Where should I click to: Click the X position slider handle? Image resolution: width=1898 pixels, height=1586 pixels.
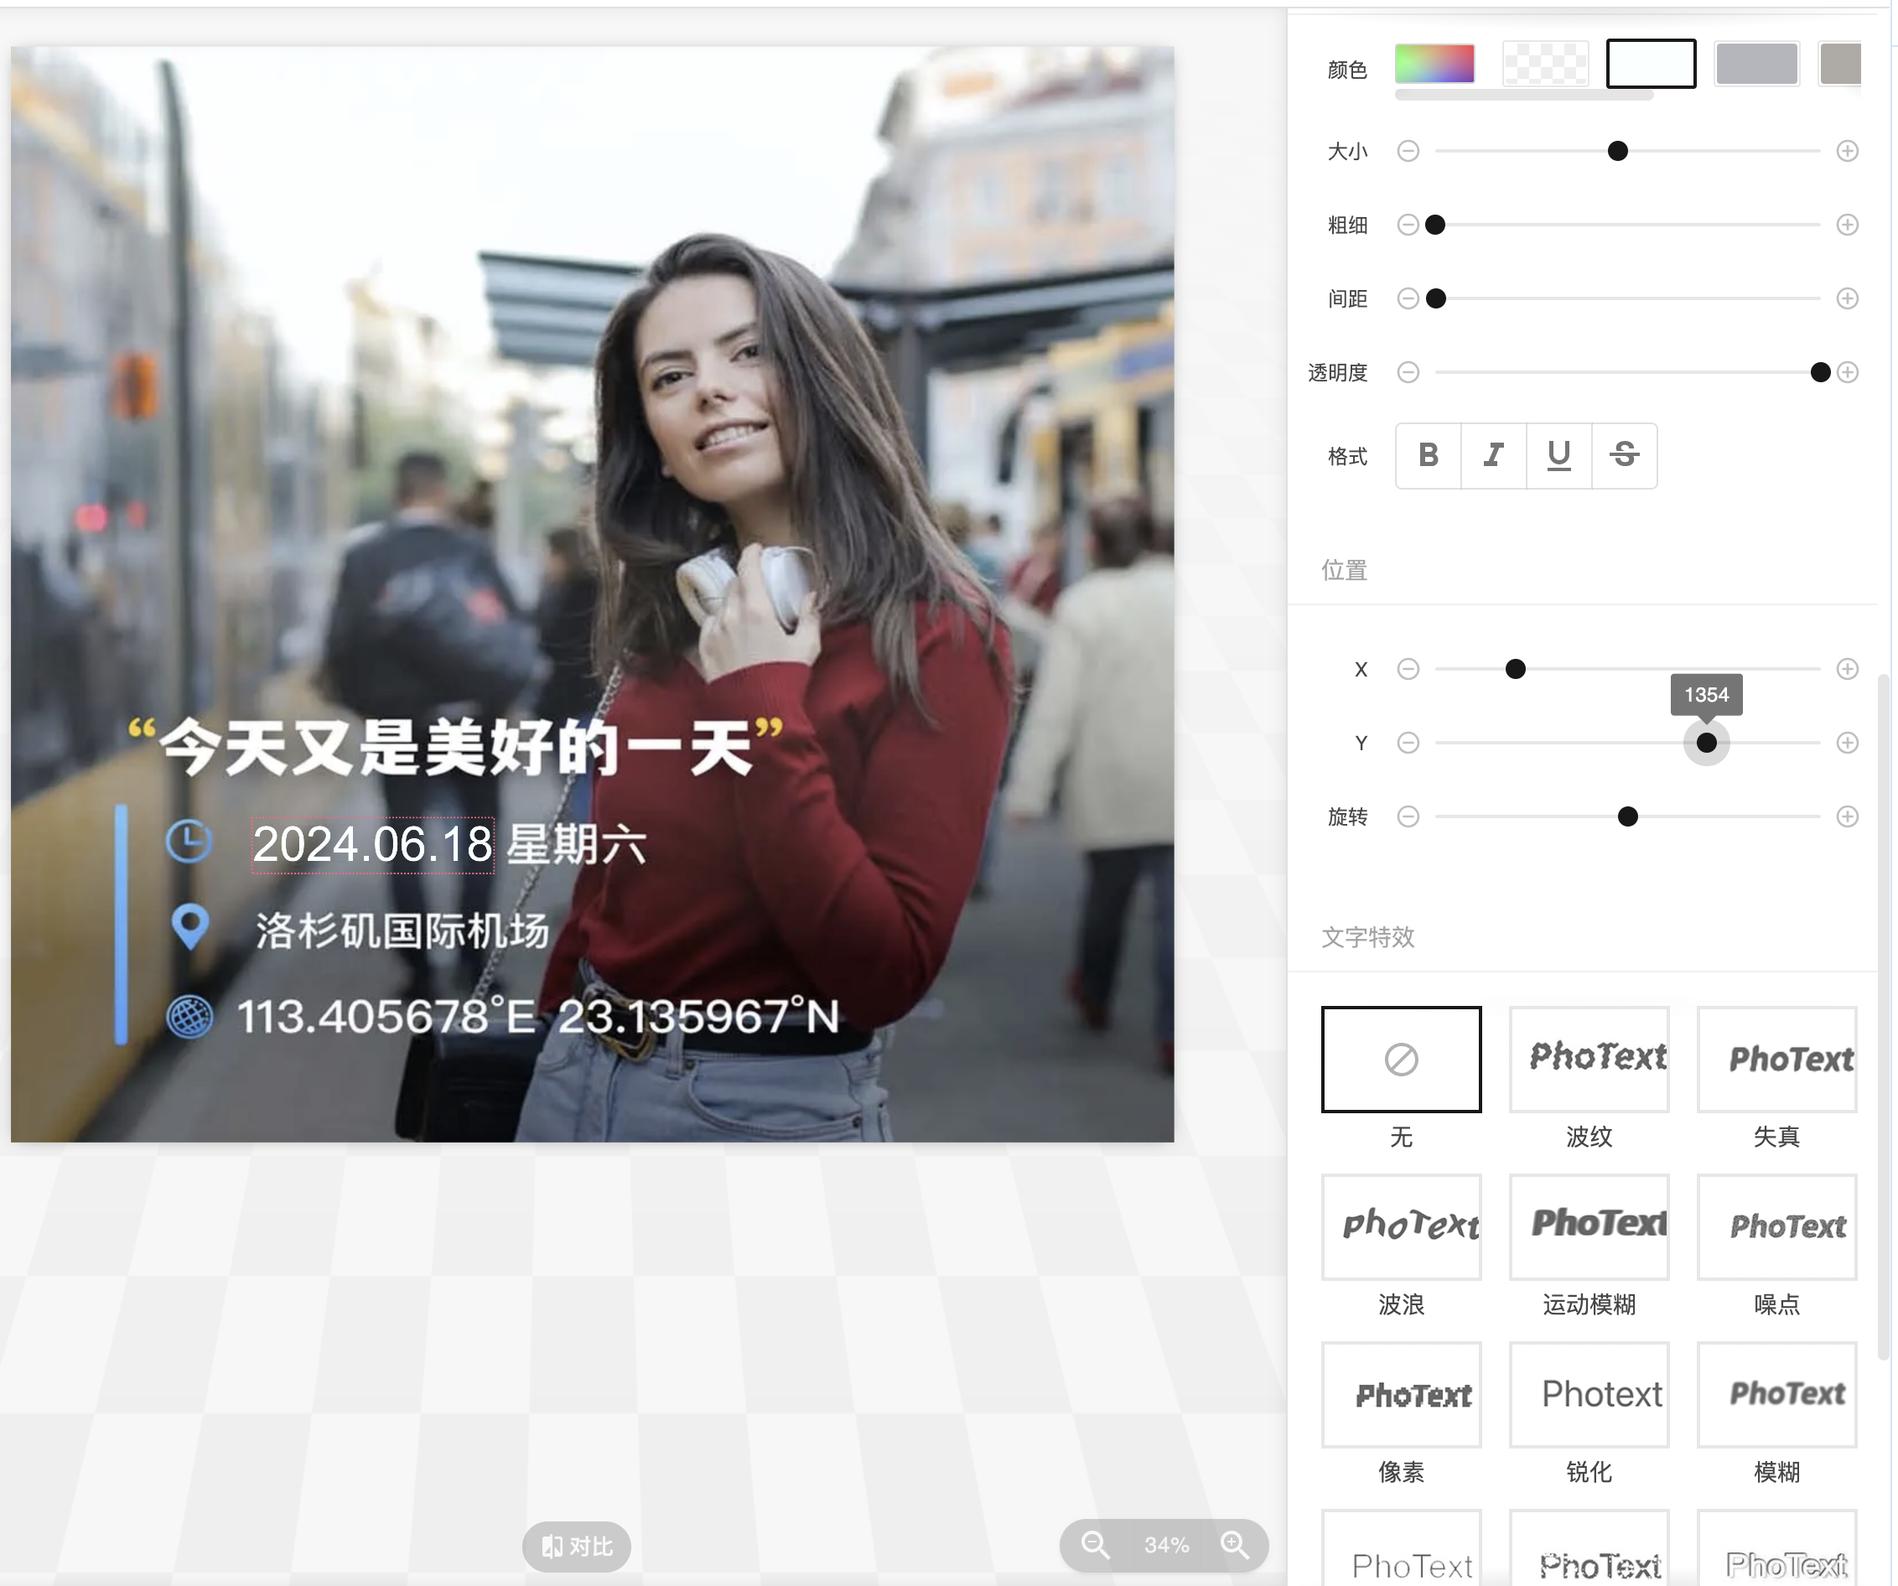click(x=1516, y=670)
